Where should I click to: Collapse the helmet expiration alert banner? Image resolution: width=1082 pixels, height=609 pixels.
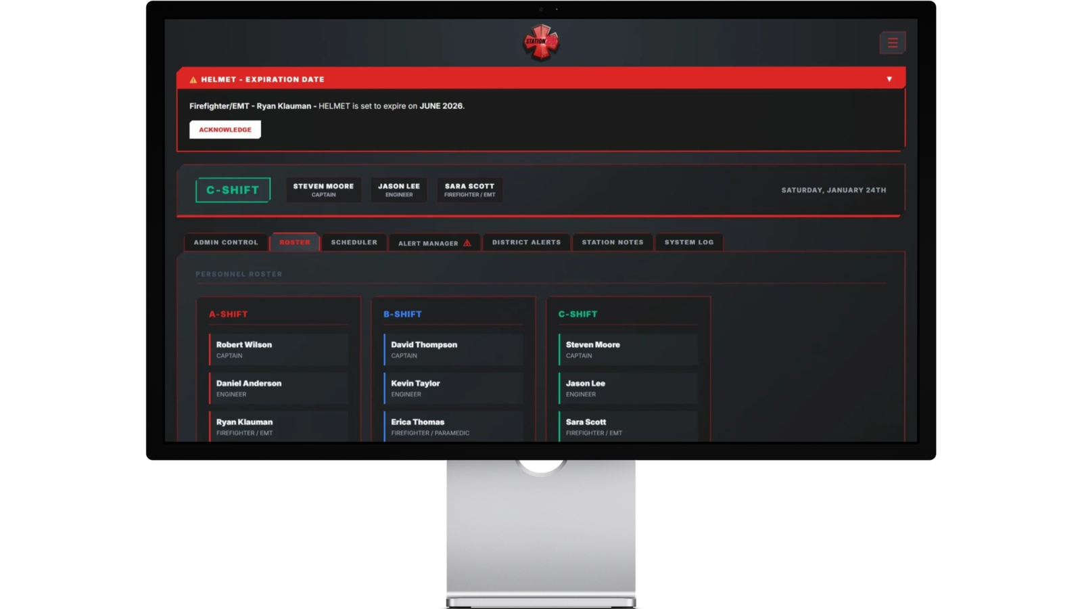[889, 79]
